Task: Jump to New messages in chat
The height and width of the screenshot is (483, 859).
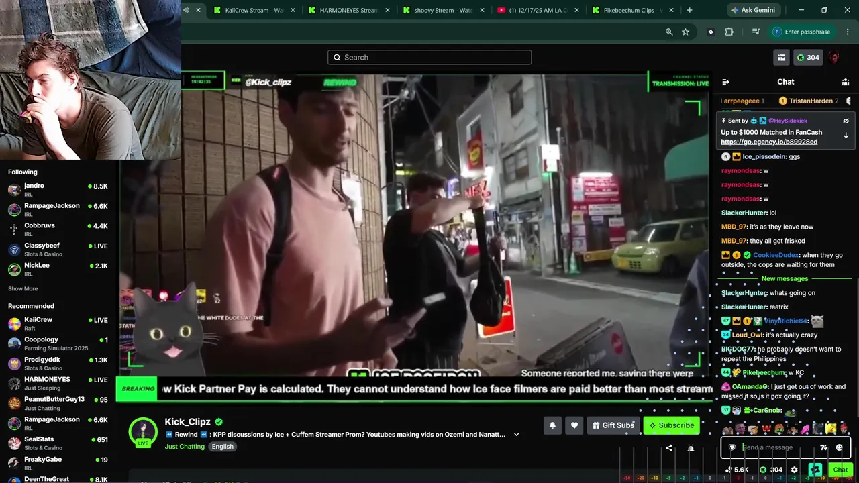Action: click(x=785, y=278)
